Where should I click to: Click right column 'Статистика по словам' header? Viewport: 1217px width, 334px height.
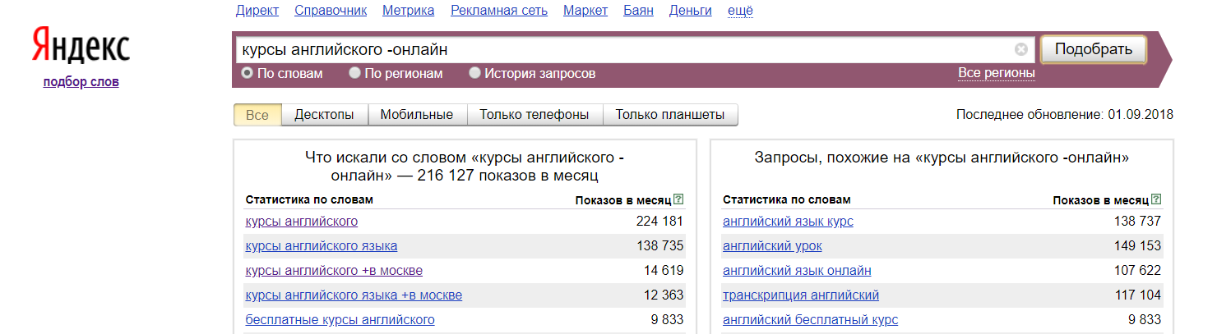(x=786, y=199)
